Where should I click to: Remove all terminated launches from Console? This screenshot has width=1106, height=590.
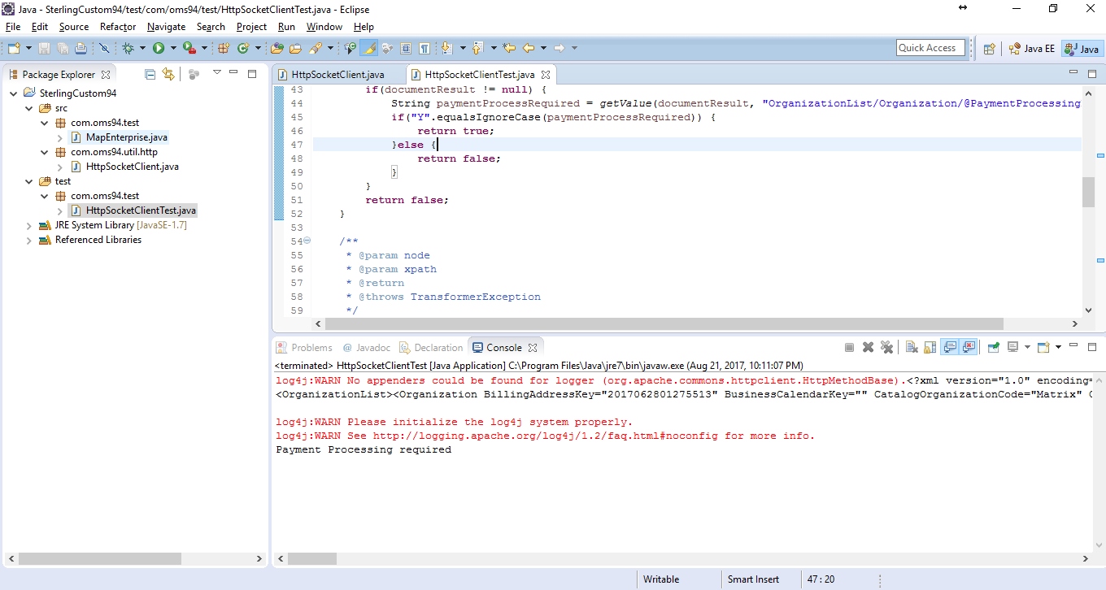887,346
